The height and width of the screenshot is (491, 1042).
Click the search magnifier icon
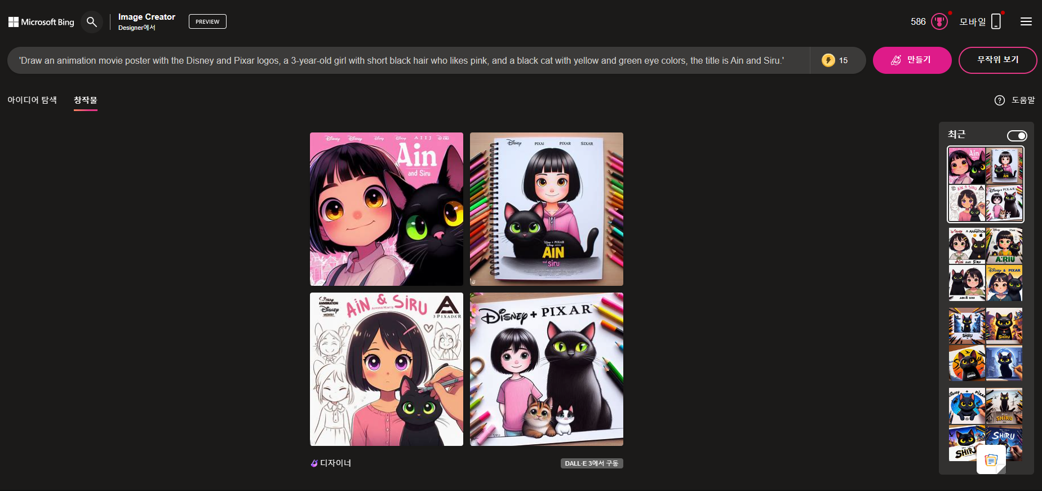[x=92, y=22]
